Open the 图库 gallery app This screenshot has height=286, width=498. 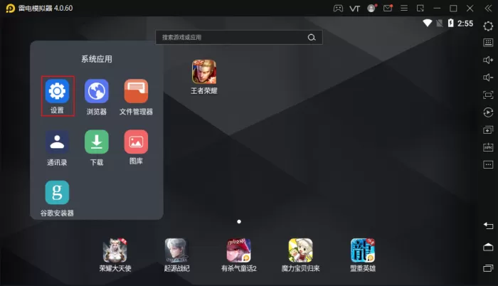(136, 142)
